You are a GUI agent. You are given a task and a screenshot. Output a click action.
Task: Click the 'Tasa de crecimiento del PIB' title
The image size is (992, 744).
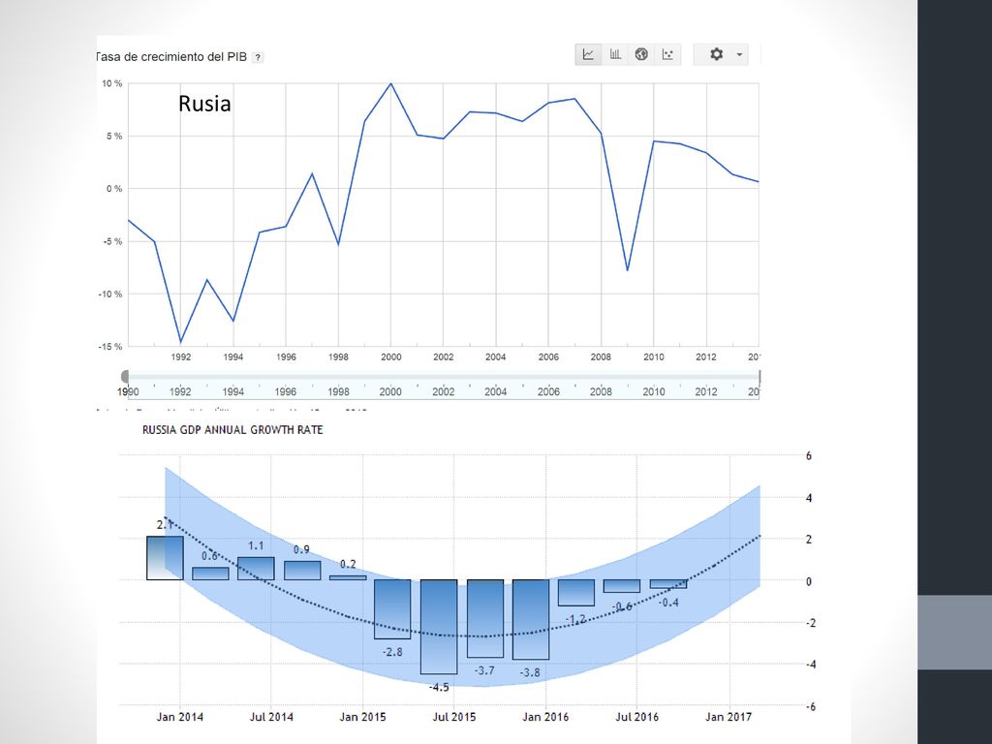170,57
